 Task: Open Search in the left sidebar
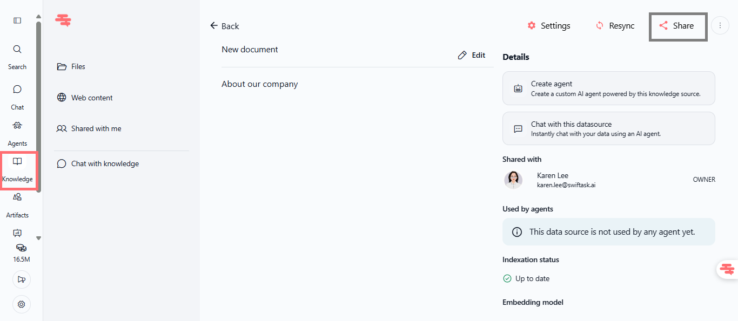tap(17, 50)
